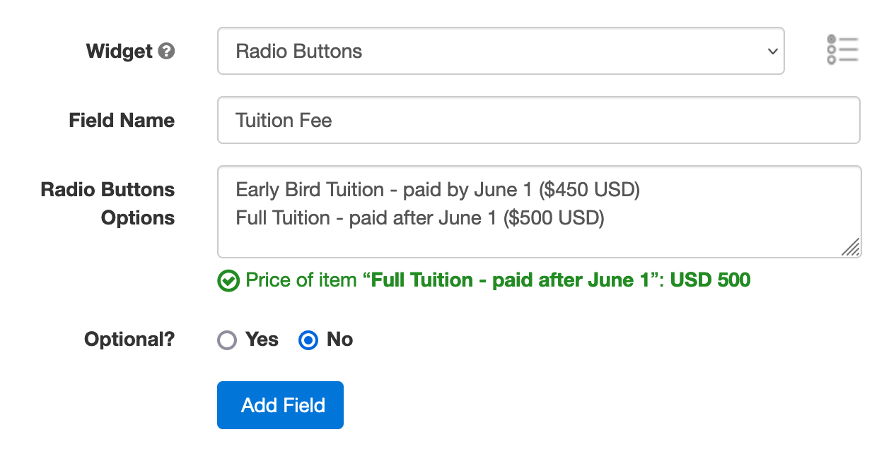Viewport: 884px width, 456px height.
Task: Place cursor on the Full Tuition option line
Action: [x=420, y=218]
